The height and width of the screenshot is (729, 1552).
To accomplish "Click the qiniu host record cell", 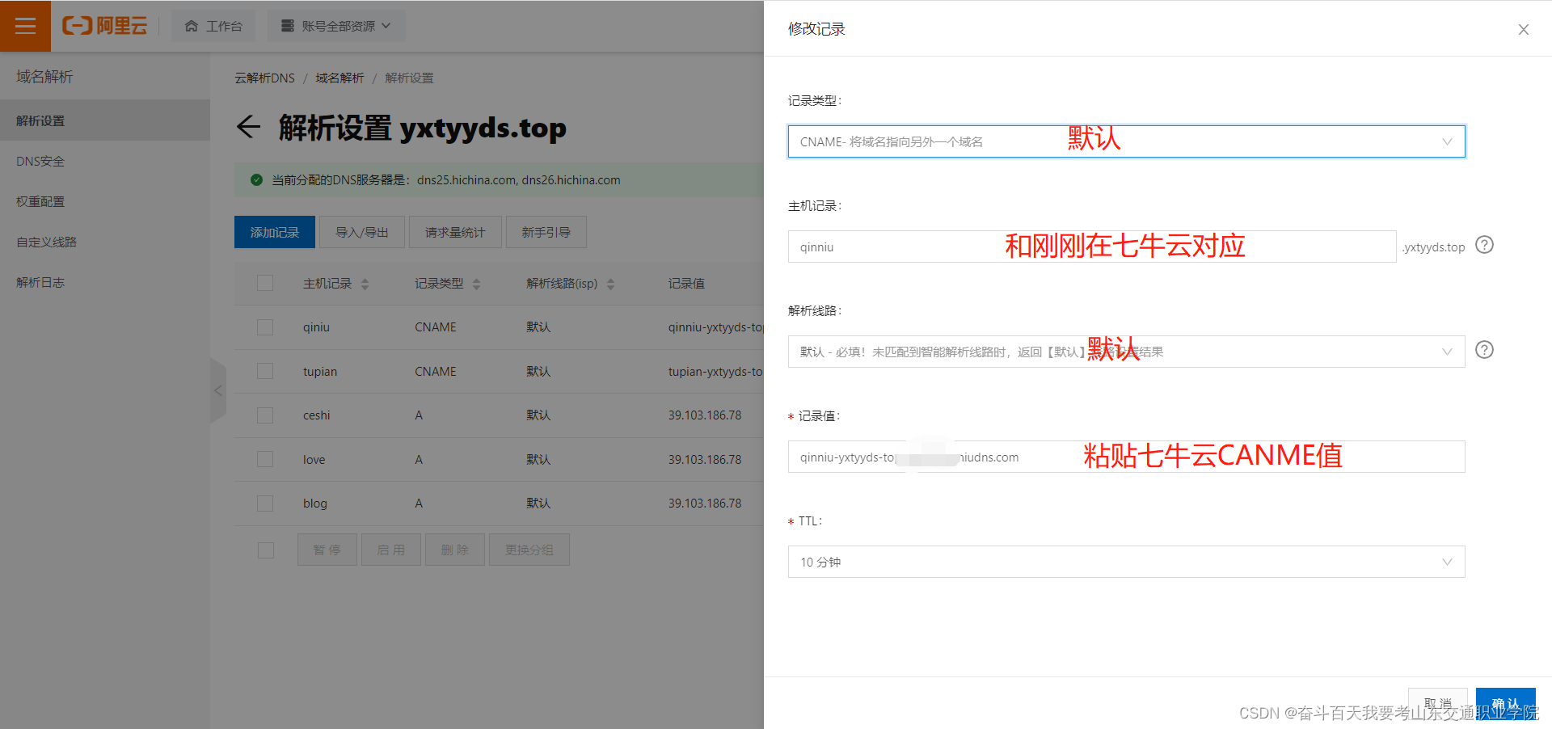I will click(x=316, y=327).
